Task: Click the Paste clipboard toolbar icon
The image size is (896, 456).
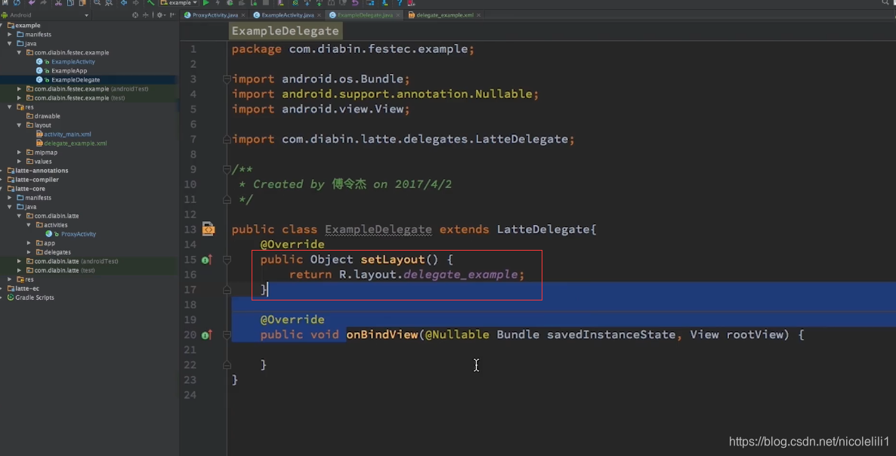Action: [x=82, y=3]
